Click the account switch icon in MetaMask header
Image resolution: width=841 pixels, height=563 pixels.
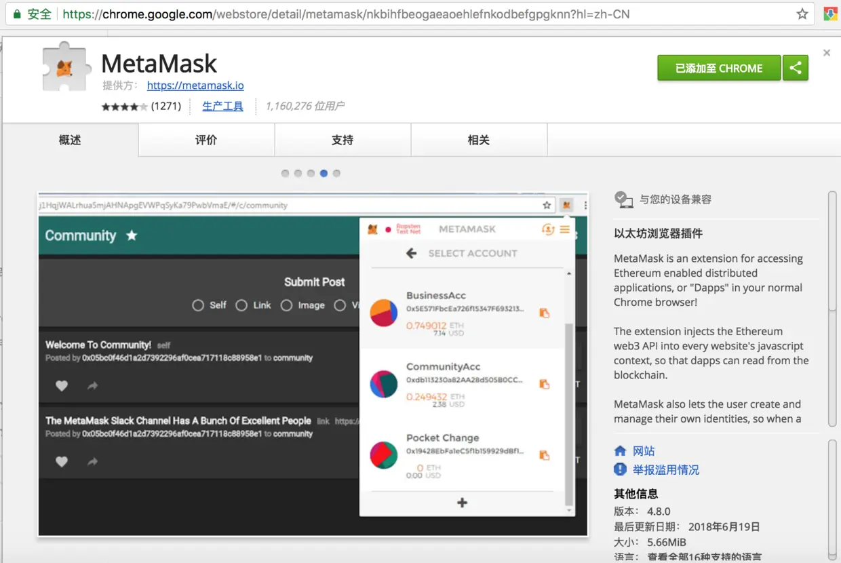pos(548,229)
